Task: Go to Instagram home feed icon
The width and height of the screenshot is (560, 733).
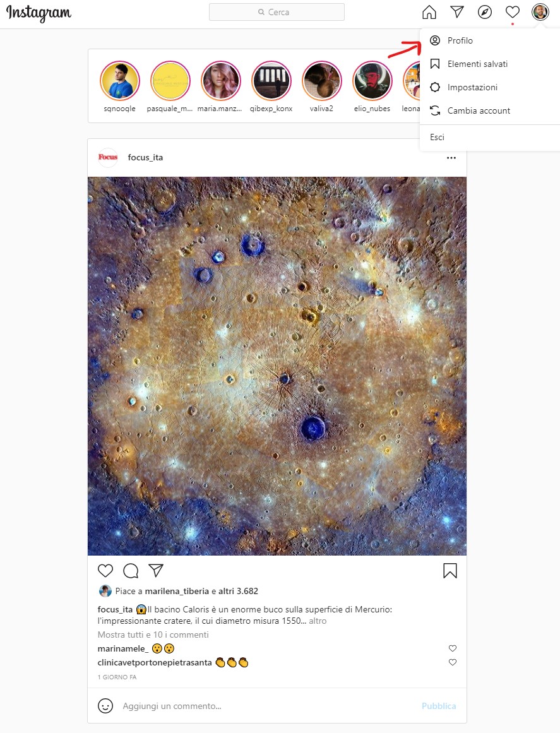Action: pyautogui.click(x=429, y=12)
